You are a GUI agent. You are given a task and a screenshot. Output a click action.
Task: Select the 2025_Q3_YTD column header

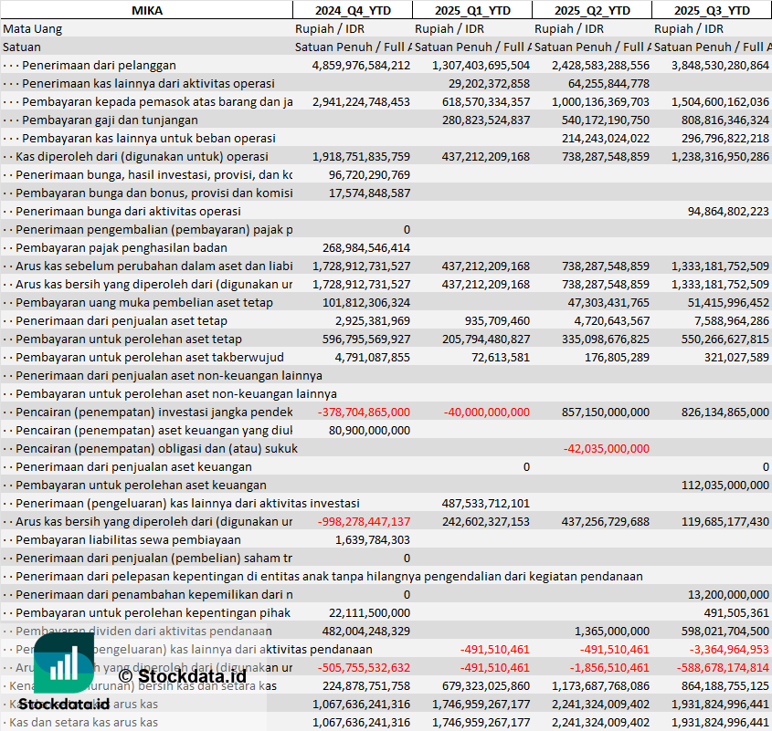(x=712, y=10)
